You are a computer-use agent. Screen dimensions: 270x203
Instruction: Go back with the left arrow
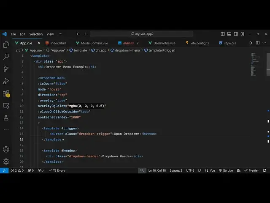[78, 34]
